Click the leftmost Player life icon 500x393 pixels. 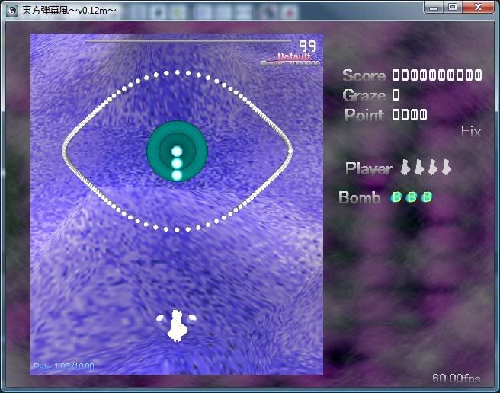coord(405,167)
